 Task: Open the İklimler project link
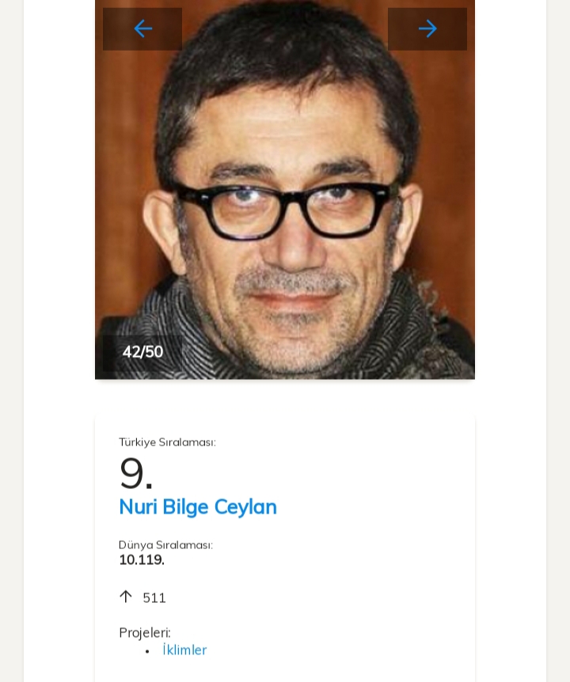[x=184, y=650]
